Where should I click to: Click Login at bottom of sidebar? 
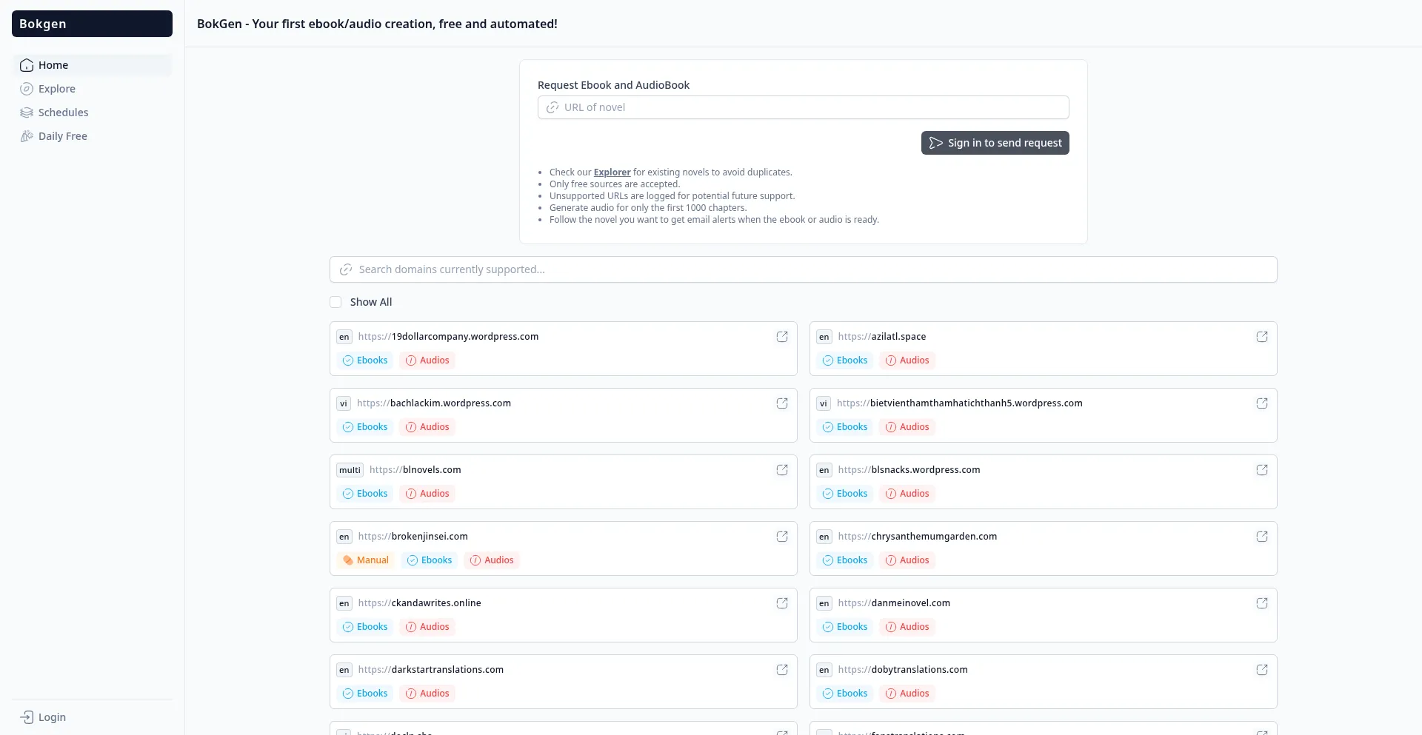[x=51, y=717]
